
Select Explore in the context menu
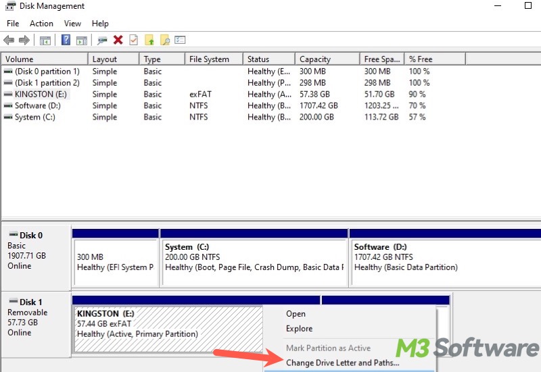[x=299, y=329]
